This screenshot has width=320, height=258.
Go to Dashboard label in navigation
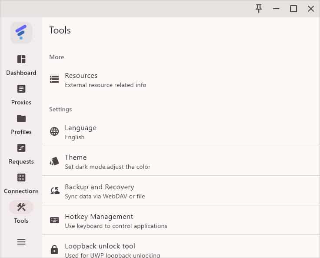pyautogui.click(x=21, y=73)
